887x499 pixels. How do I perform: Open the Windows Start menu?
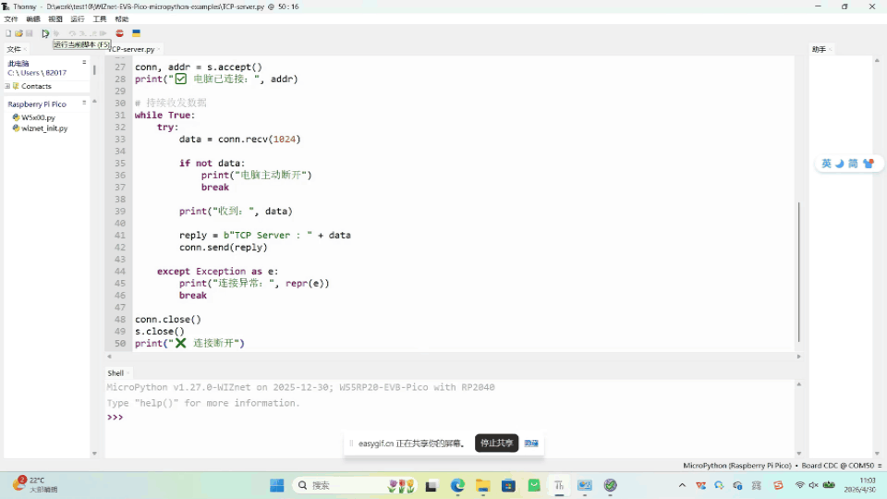(276, 485)
